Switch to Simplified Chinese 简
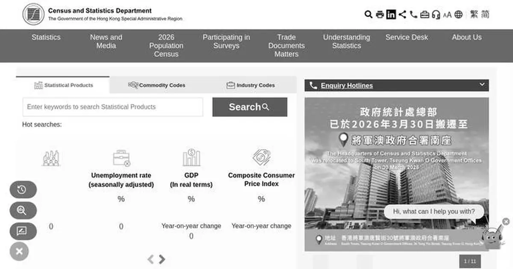 pos(485,15)
